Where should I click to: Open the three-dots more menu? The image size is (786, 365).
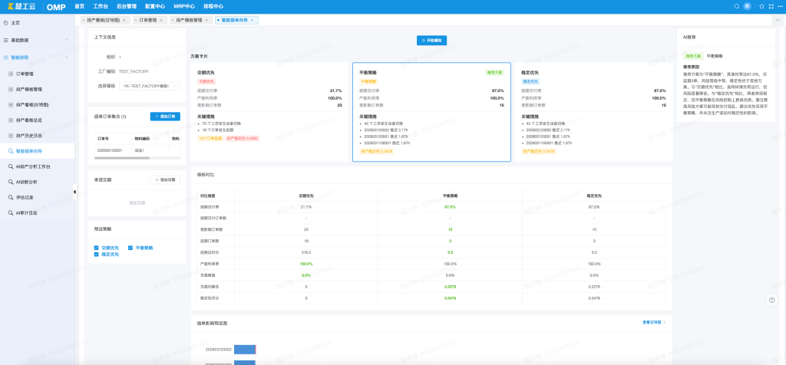coord(780,6)
